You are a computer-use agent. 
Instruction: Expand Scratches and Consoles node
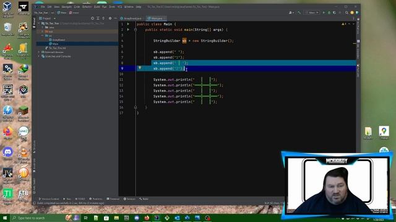(x=39, y=56)
